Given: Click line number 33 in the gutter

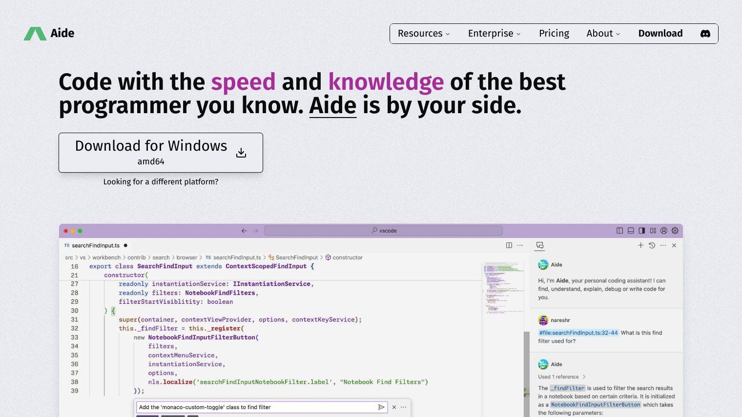Looking at the screenshot, I should [x=74, y=338].
